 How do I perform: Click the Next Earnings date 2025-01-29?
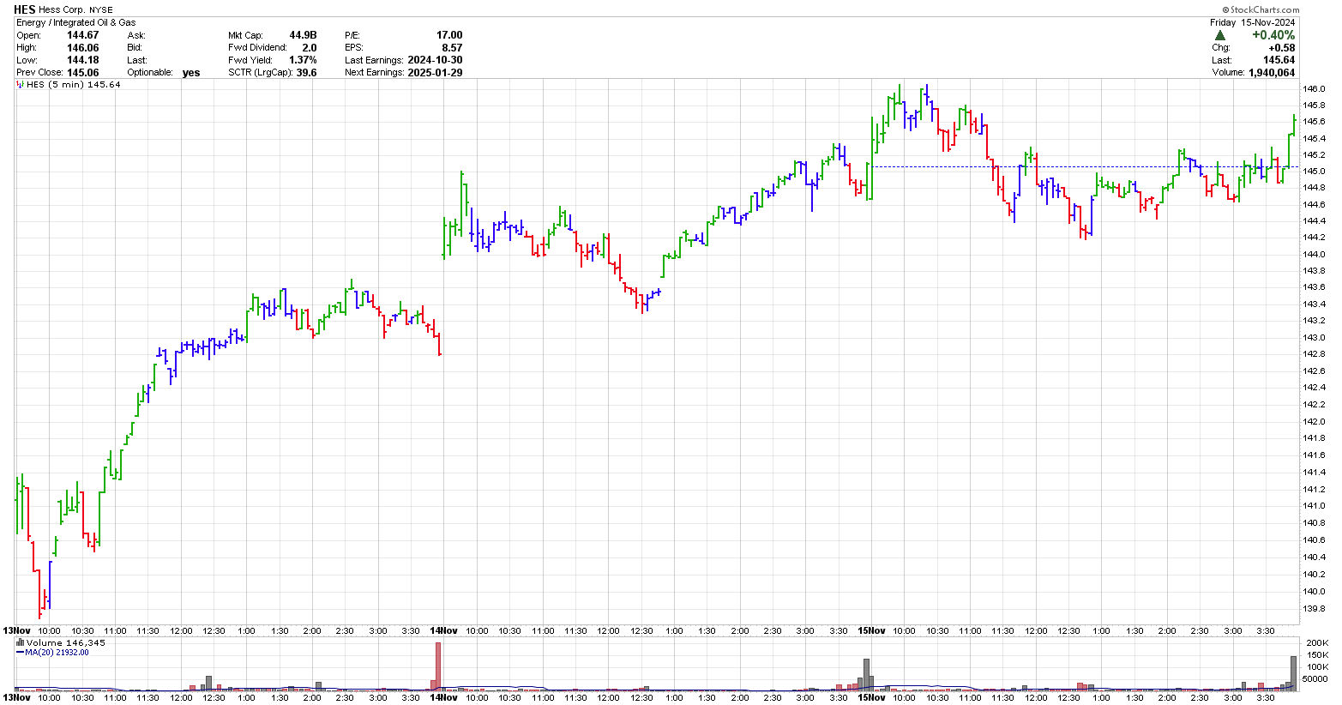435,73
